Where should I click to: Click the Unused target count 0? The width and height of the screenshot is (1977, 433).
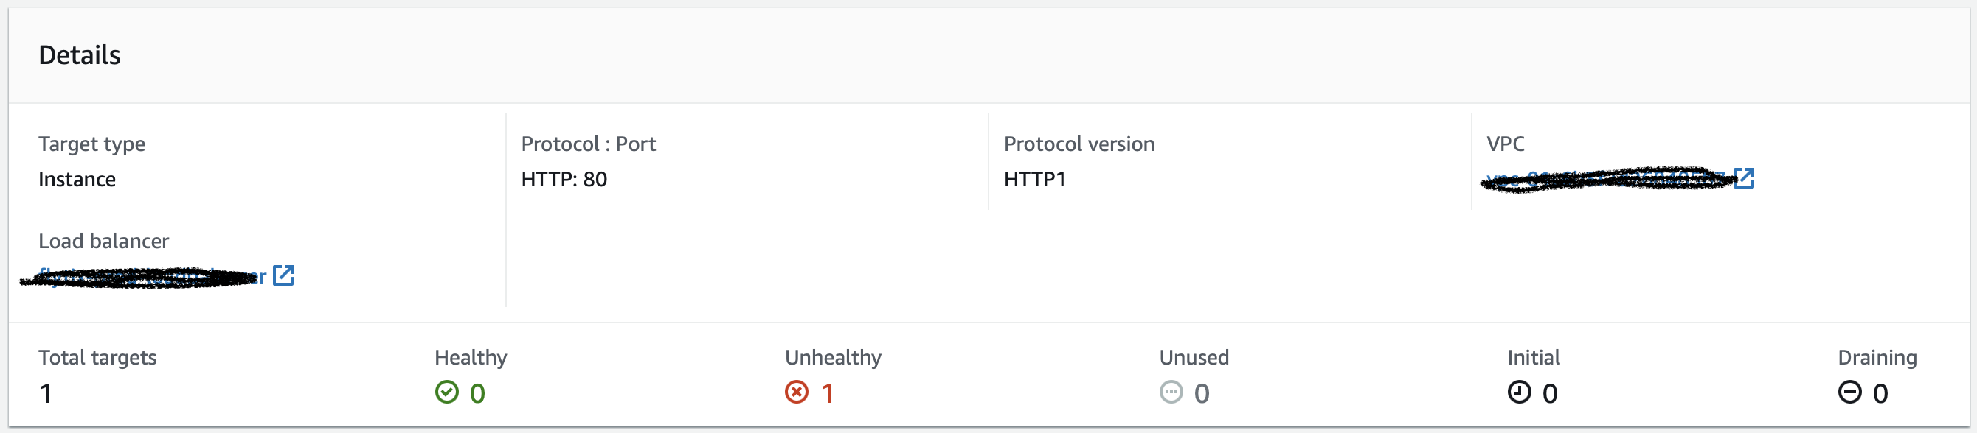pos(1202,394)
